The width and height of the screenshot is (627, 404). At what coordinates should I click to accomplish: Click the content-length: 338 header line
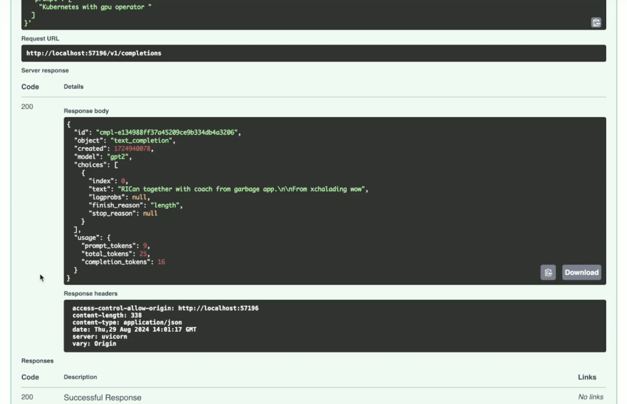(107, 315)
